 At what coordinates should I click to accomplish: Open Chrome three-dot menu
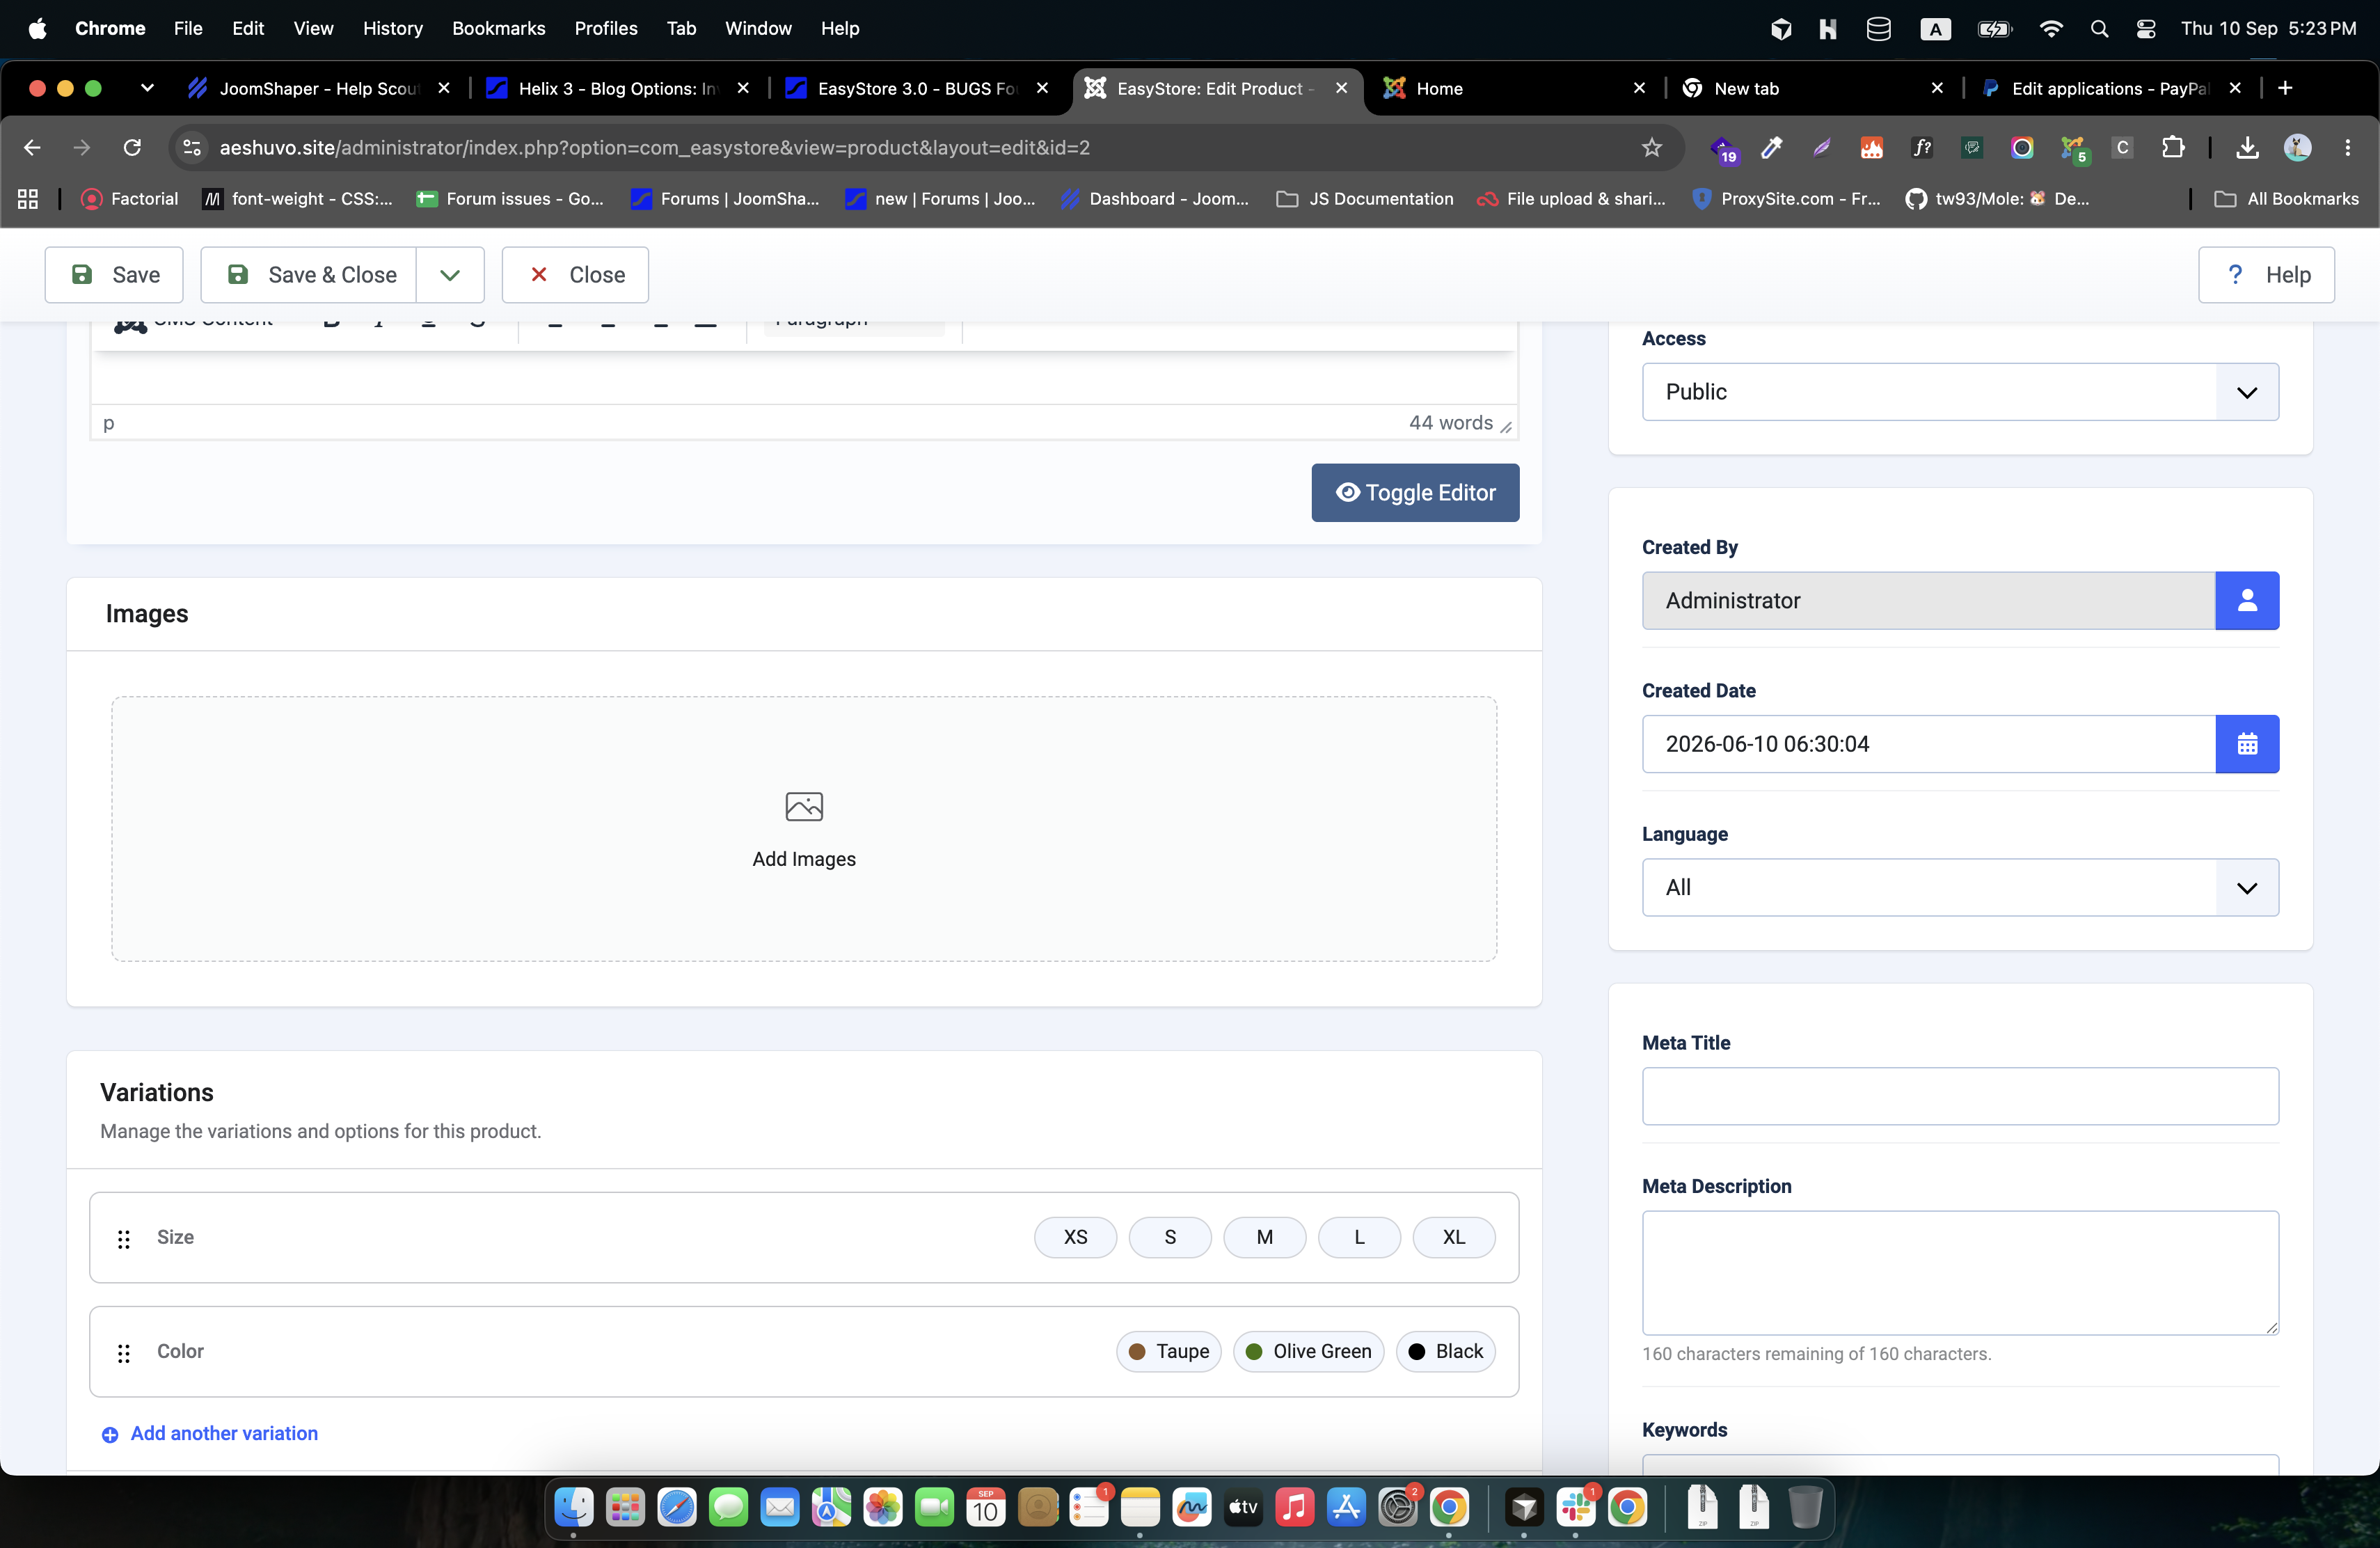pyautogui.click(x=2347, y=148)
